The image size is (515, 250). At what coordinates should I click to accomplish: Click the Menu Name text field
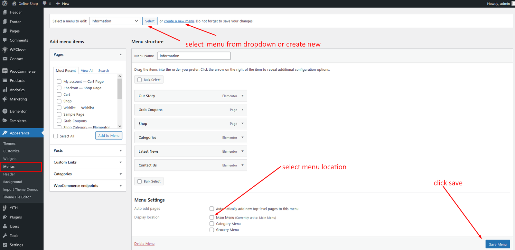click(x=194, y=56)
